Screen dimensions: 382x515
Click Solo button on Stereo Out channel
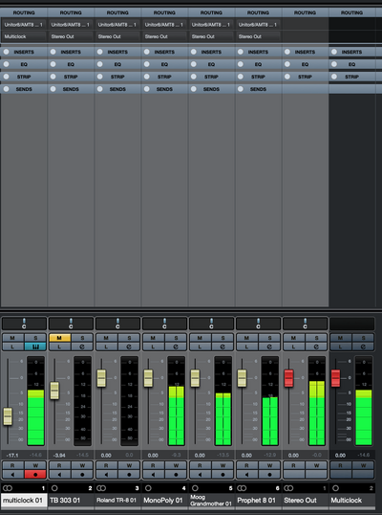(x=316, y=338)
